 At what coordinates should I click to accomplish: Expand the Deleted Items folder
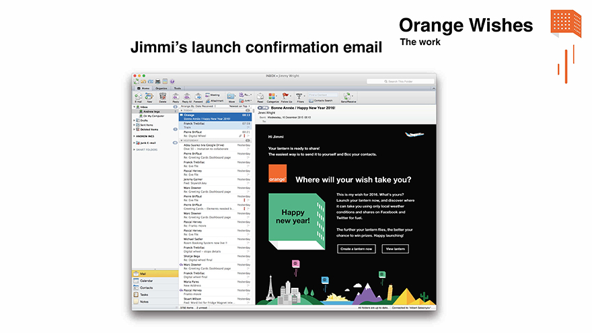(x=134, y=129)
